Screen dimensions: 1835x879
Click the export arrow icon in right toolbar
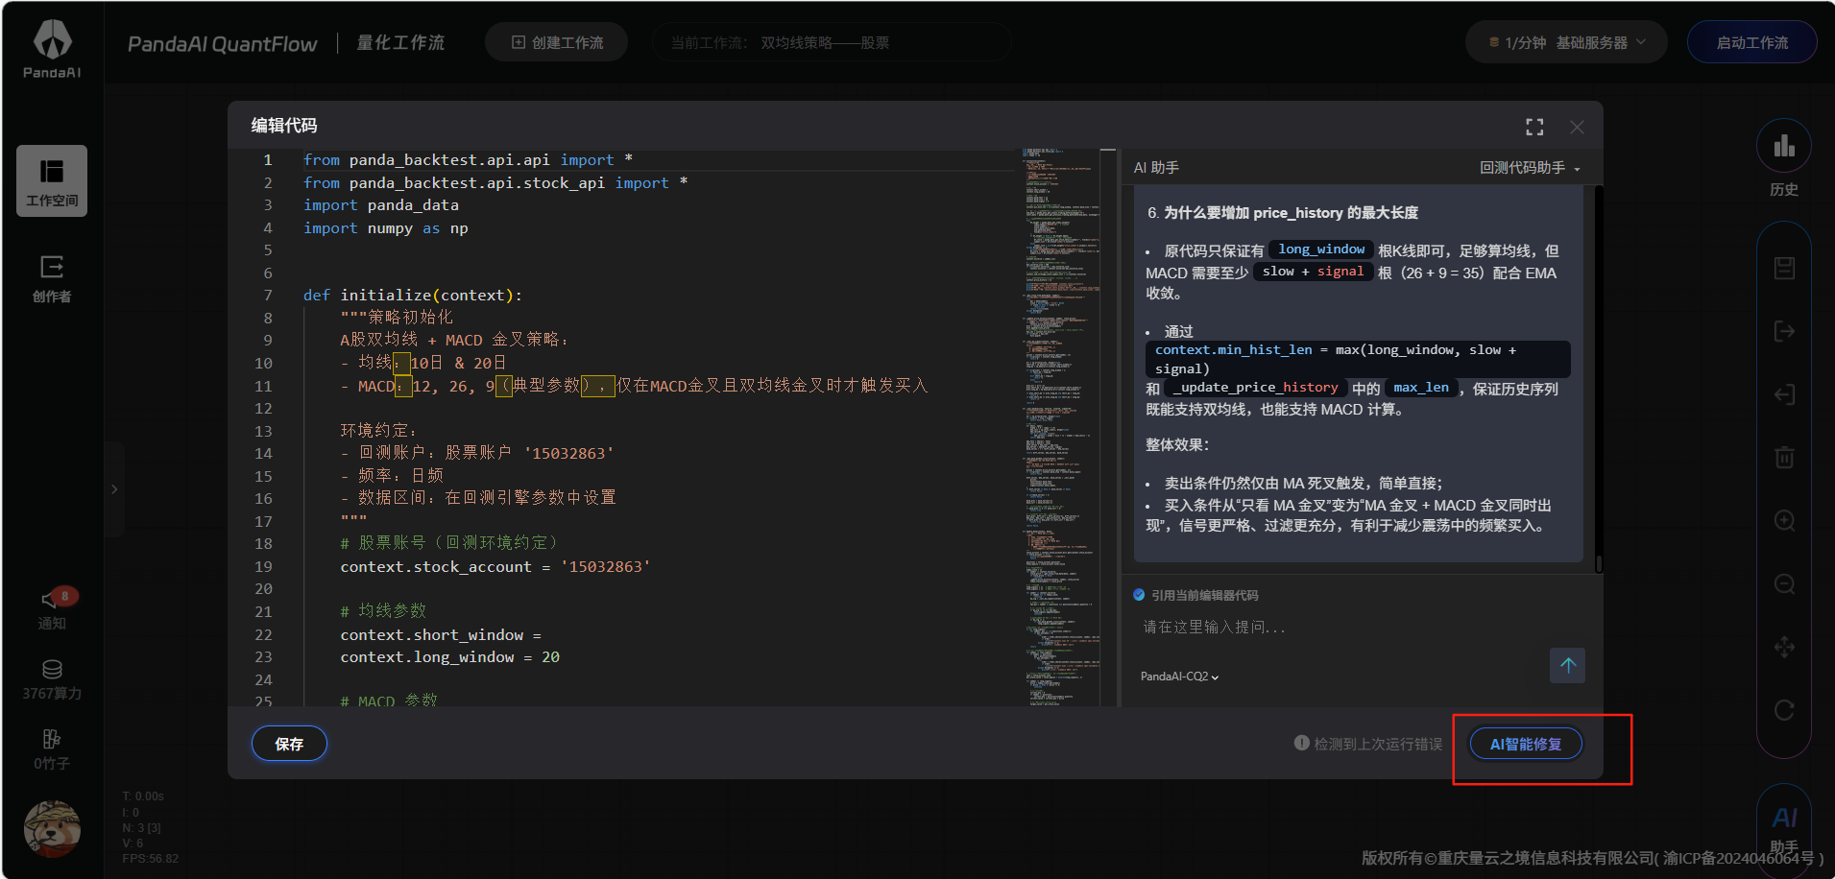pyautogui.click(x=1784, y=332)
